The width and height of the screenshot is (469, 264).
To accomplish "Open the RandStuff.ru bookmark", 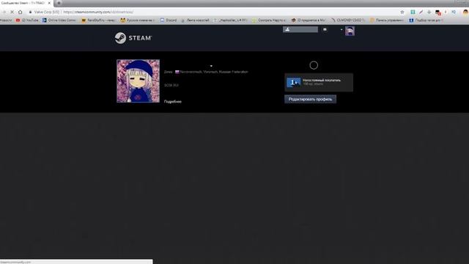I will tap(98, 20).
